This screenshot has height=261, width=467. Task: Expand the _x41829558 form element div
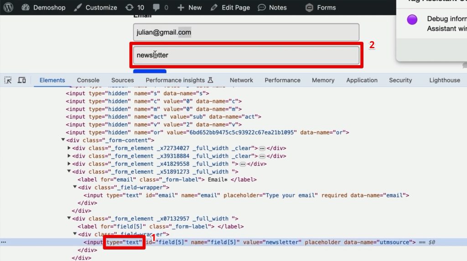[x=69, y=164]
